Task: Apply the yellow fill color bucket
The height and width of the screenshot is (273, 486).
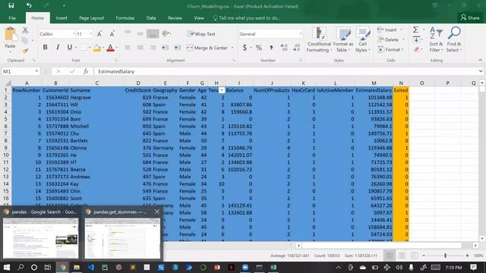Action: pos(96,48)
